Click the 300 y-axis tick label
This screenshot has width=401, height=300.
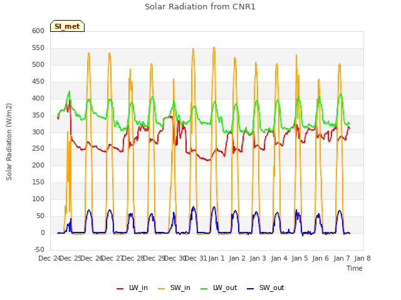tap(38, 132)
